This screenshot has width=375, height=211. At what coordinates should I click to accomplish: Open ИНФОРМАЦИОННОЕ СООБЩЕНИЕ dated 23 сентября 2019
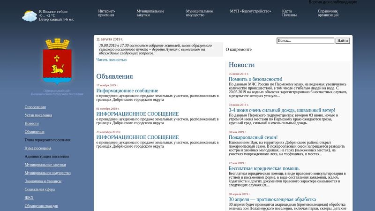point(137,137)
